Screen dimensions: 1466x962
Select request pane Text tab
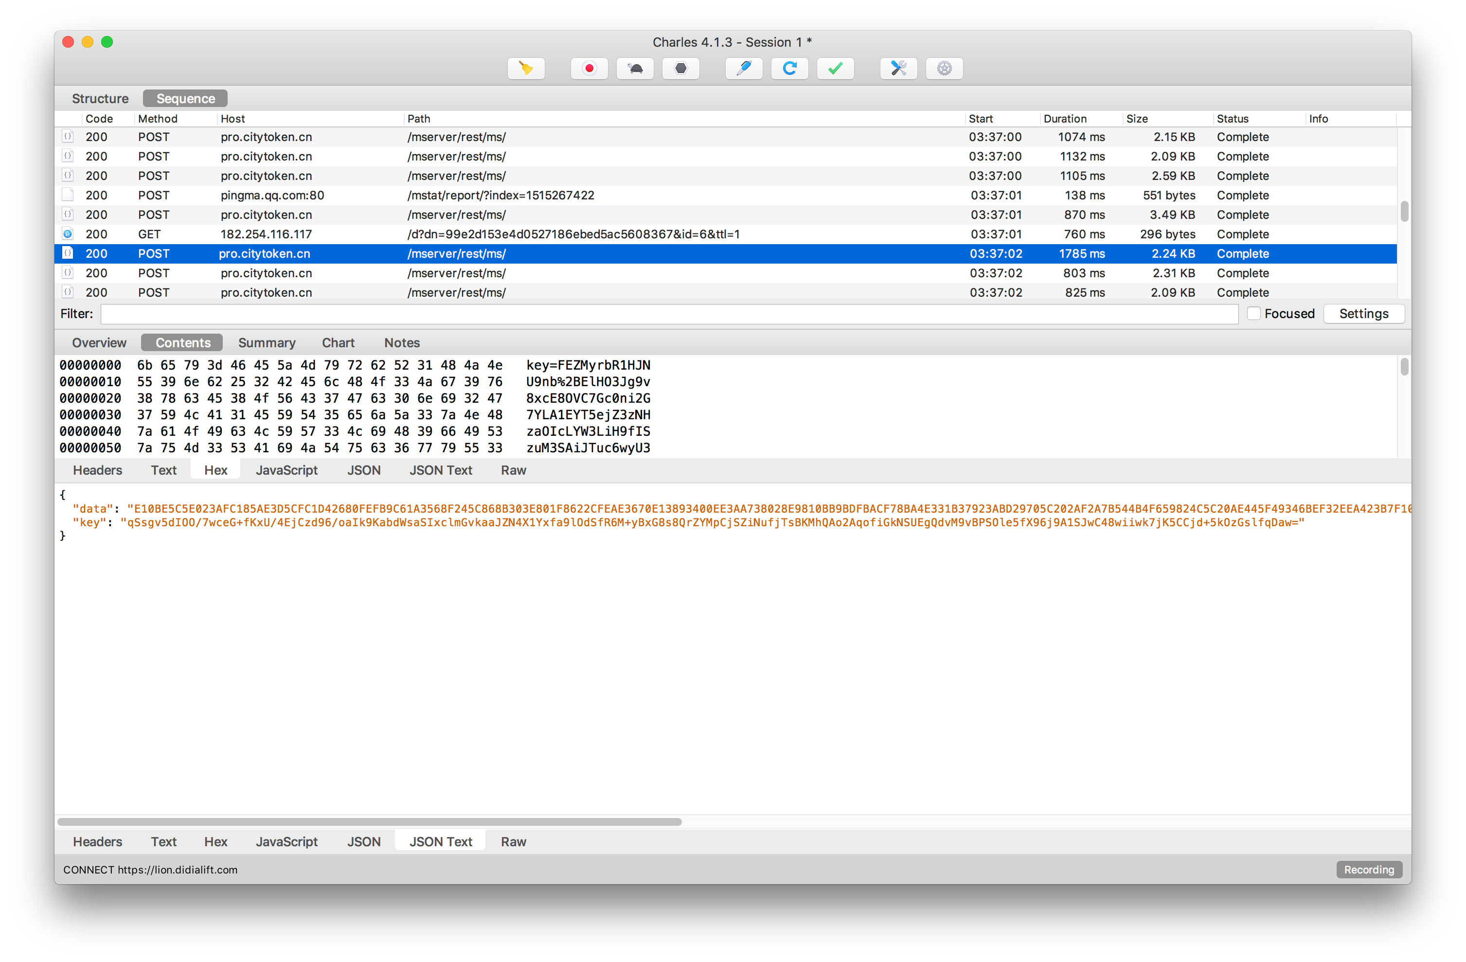[x=164, y=470]
